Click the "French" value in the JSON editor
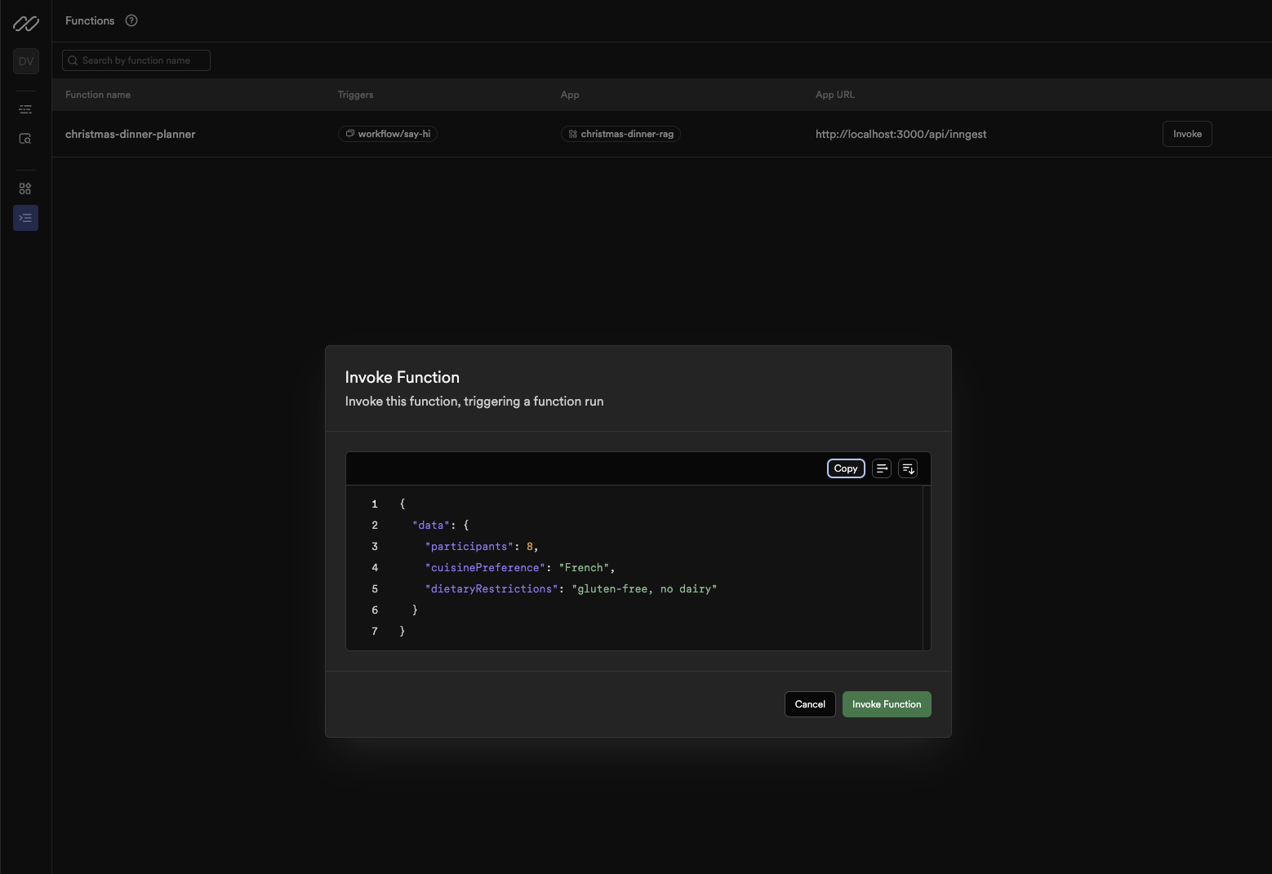The image size is (1272, 874). click(x=584, y=568)
